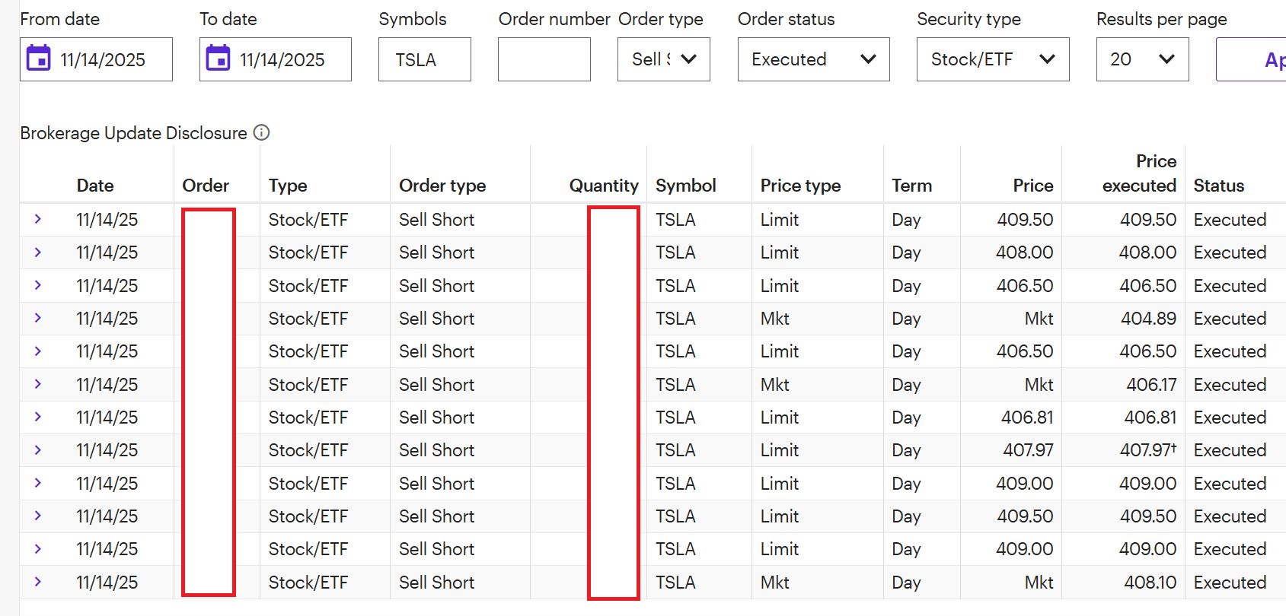Open the To date calendar picker icon
The height and width of the screenshot is (616, 1286).
point(218,59)
